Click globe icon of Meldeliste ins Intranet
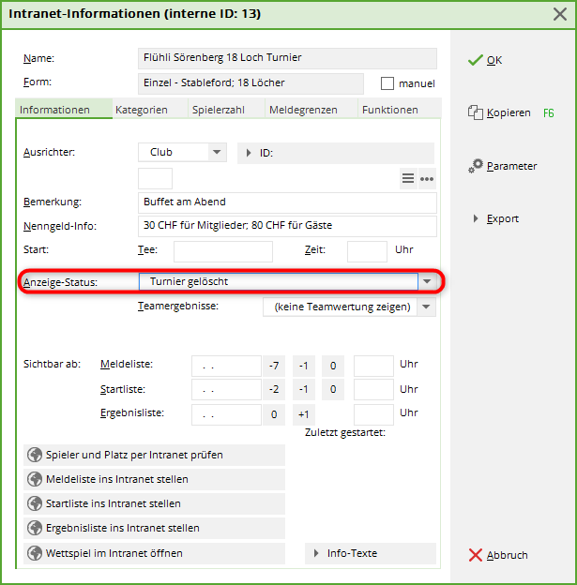The width and height of the screenshot is (577, 585). (x=35, y=479)
